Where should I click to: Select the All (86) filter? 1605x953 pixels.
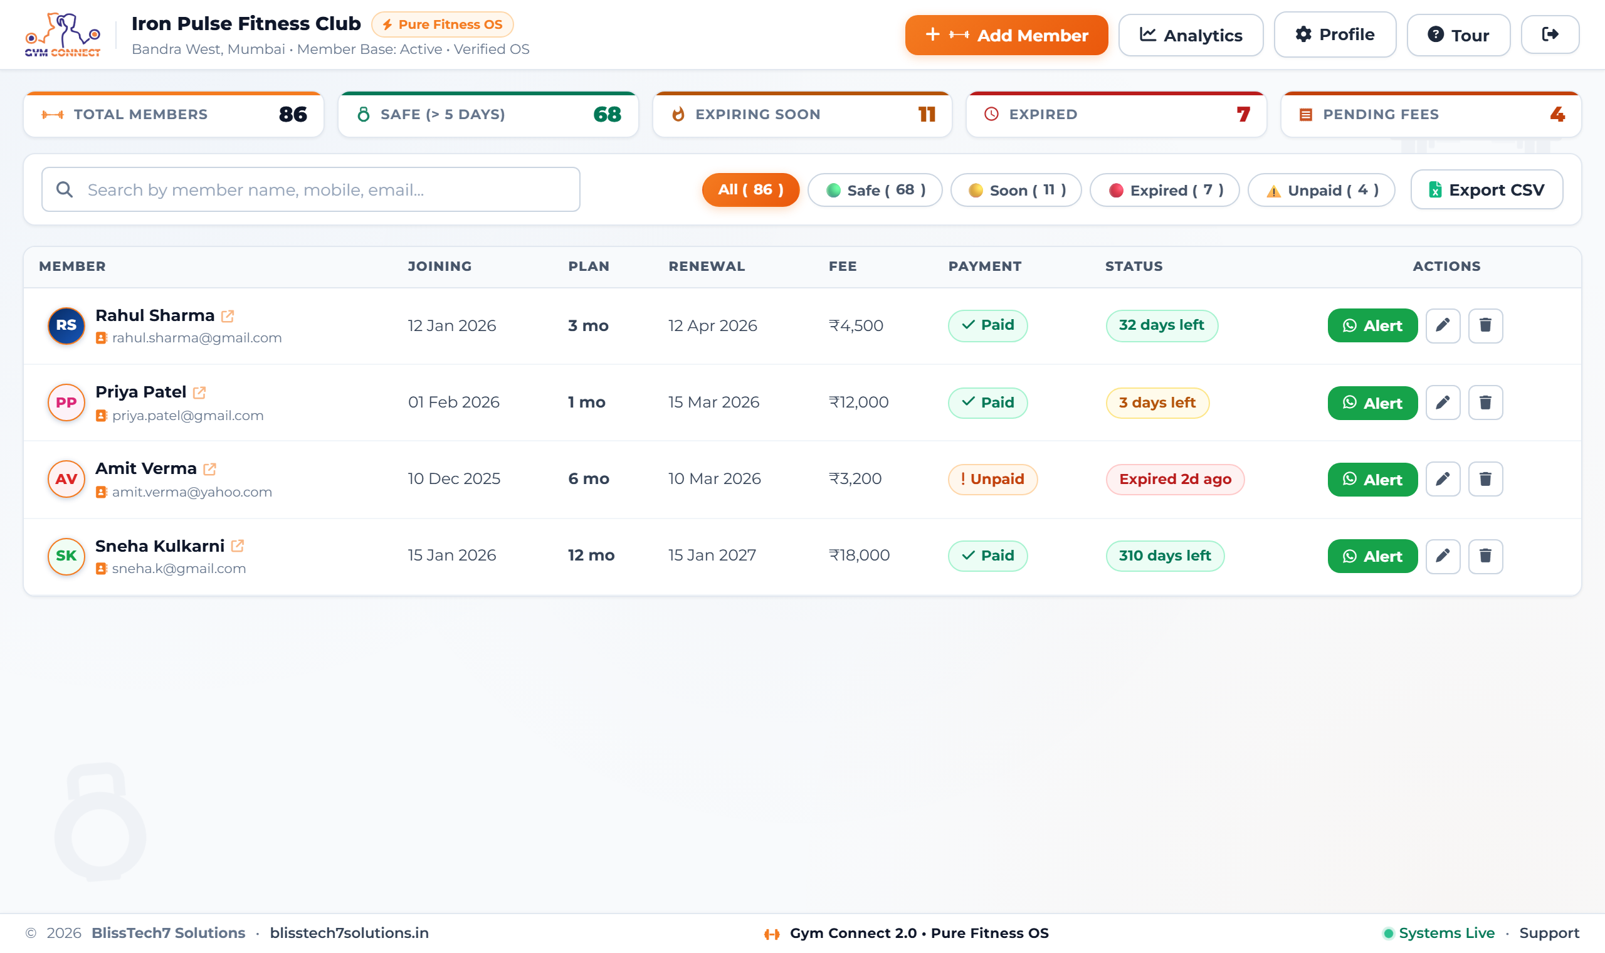tap(750, 190)
